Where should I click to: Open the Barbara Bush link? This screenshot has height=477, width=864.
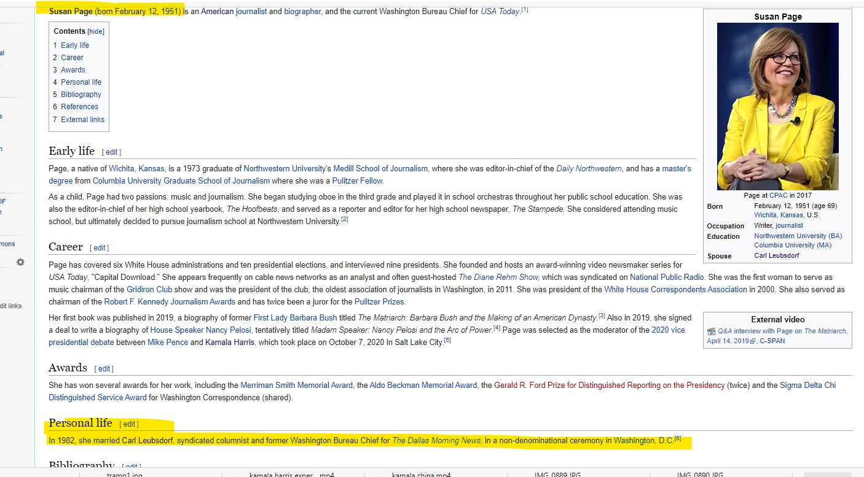pyautogui.click(x=312, y=318)
